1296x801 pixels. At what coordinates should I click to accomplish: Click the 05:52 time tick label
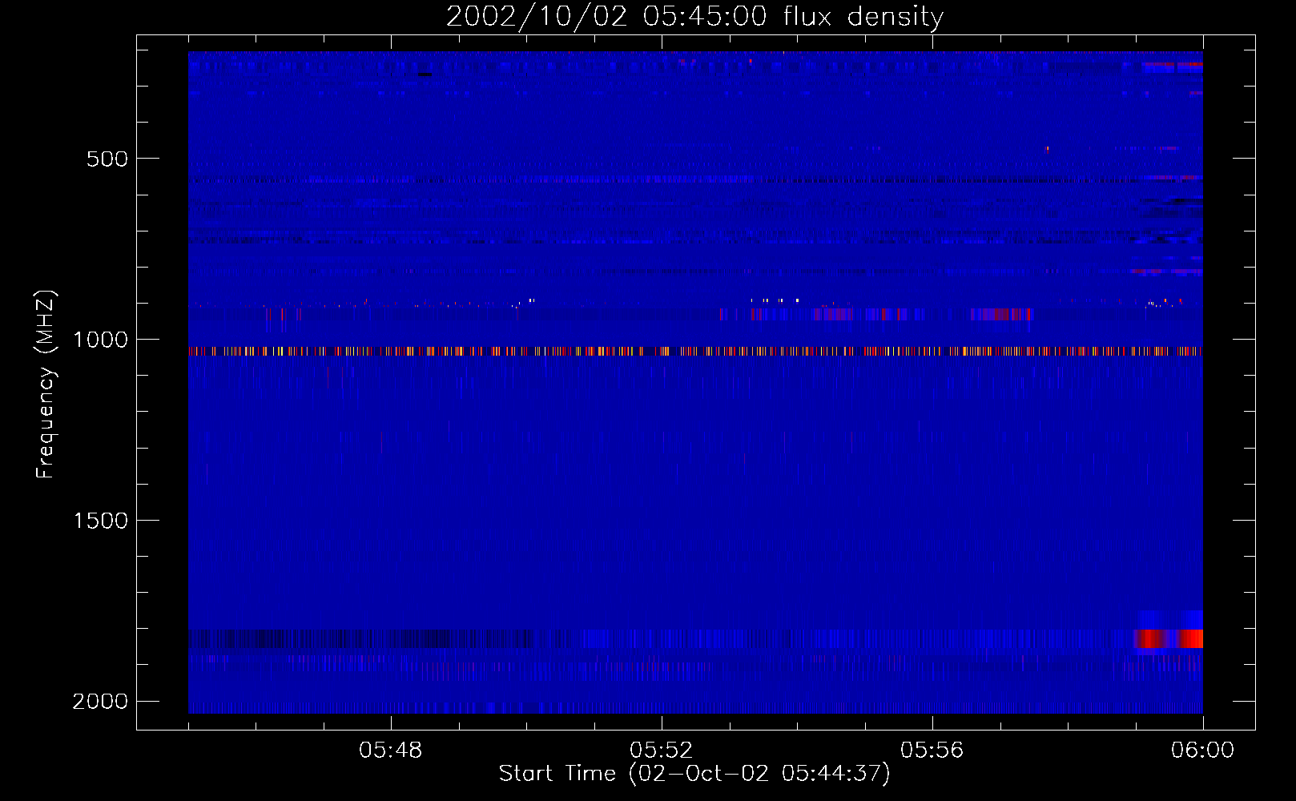pos(661,751)
